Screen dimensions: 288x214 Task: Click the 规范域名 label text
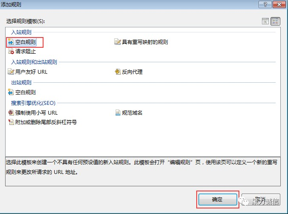(x=132, y=113)
